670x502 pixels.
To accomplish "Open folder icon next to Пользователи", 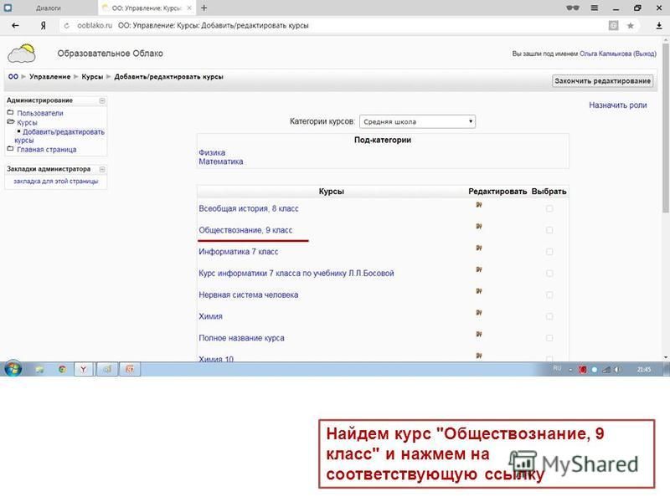I will click(x=10, y=113).
